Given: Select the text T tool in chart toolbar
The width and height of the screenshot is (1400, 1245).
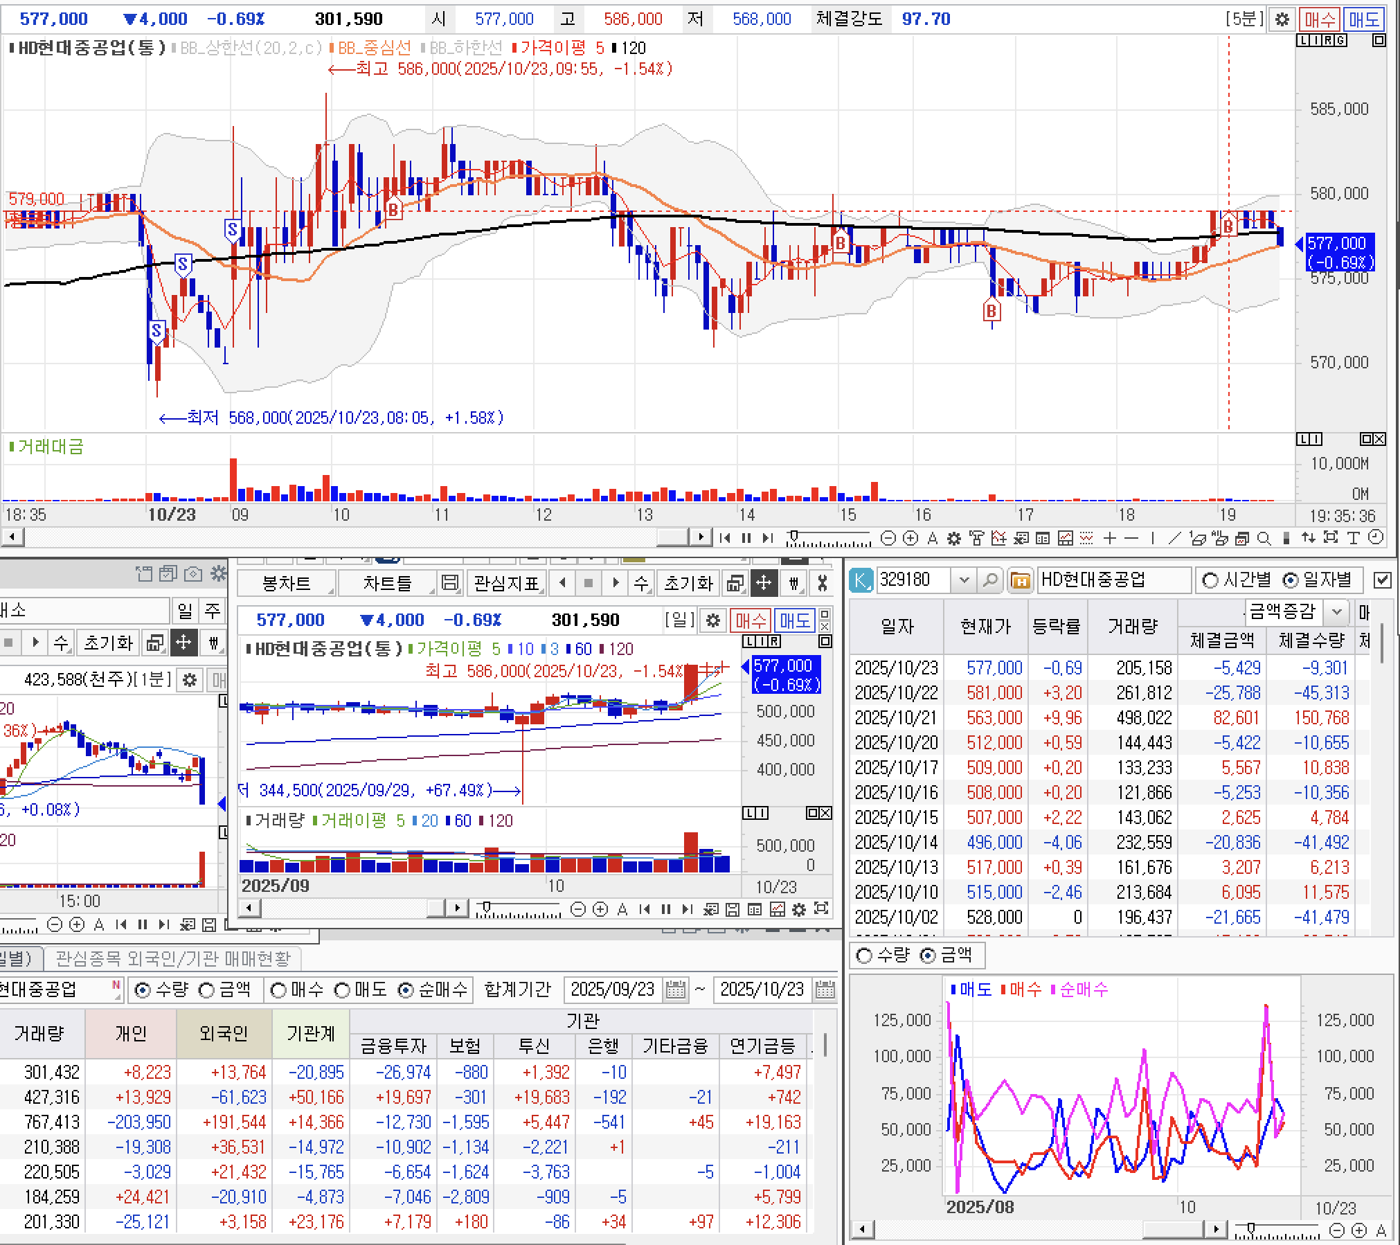Looking at the screenshot, I should 1352,538.
